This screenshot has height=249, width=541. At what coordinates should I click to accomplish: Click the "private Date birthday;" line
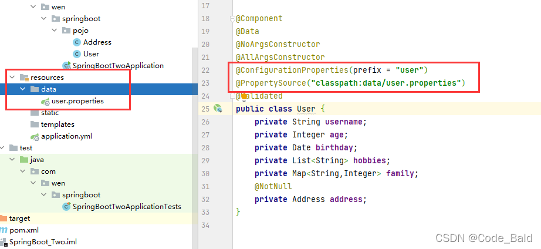(x=306, y=147)
